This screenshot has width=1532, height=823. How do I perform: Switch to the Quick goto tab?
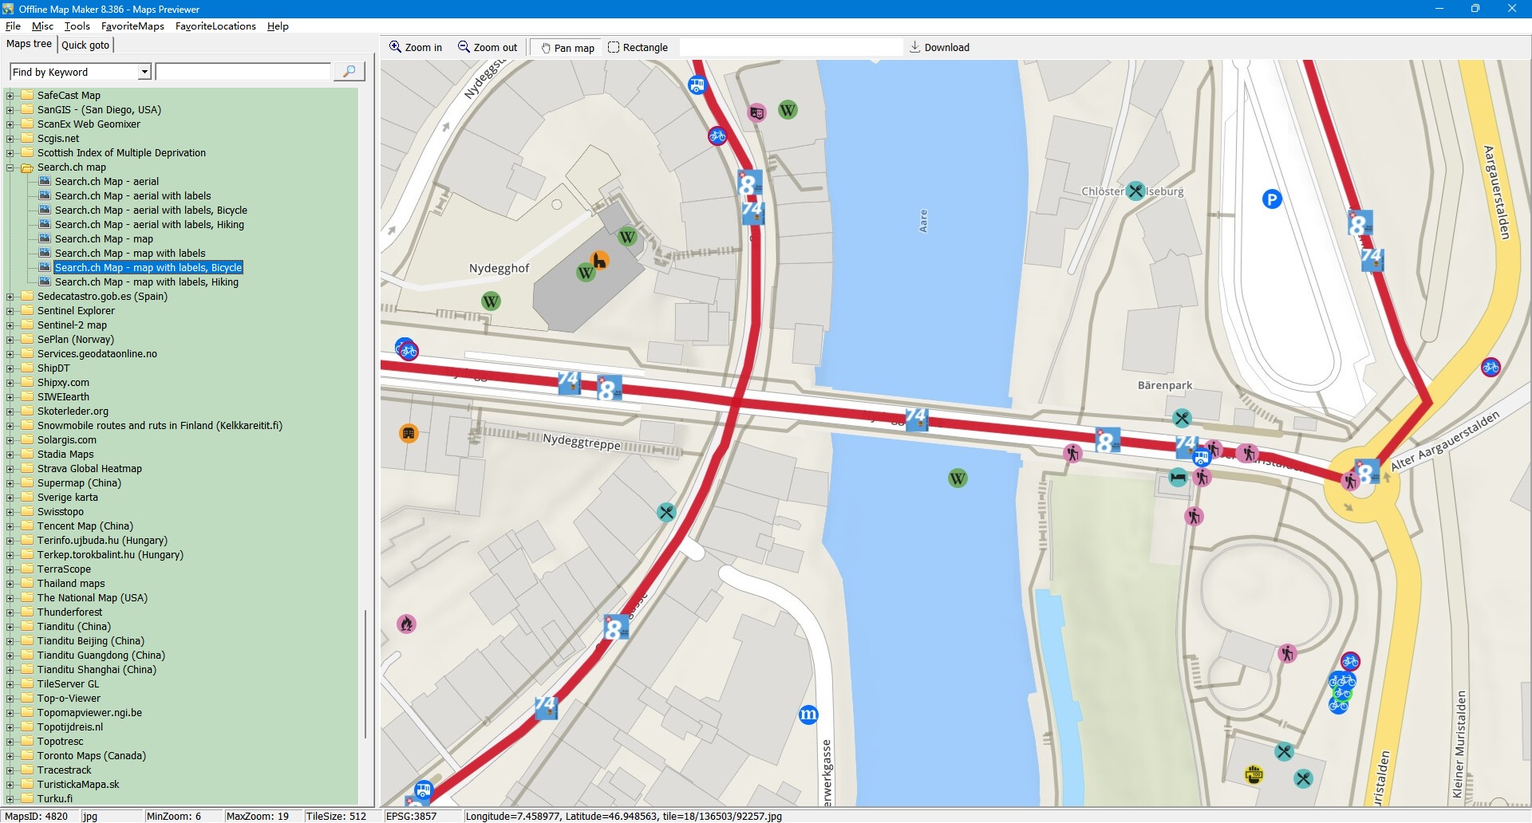[85, 45]
